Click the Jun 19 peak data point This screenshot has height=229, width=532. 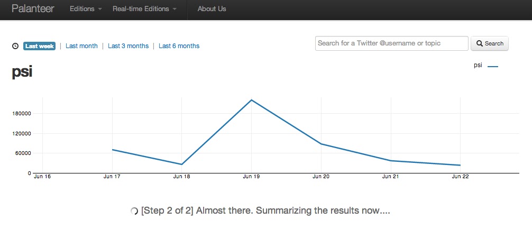coord(251,100)
